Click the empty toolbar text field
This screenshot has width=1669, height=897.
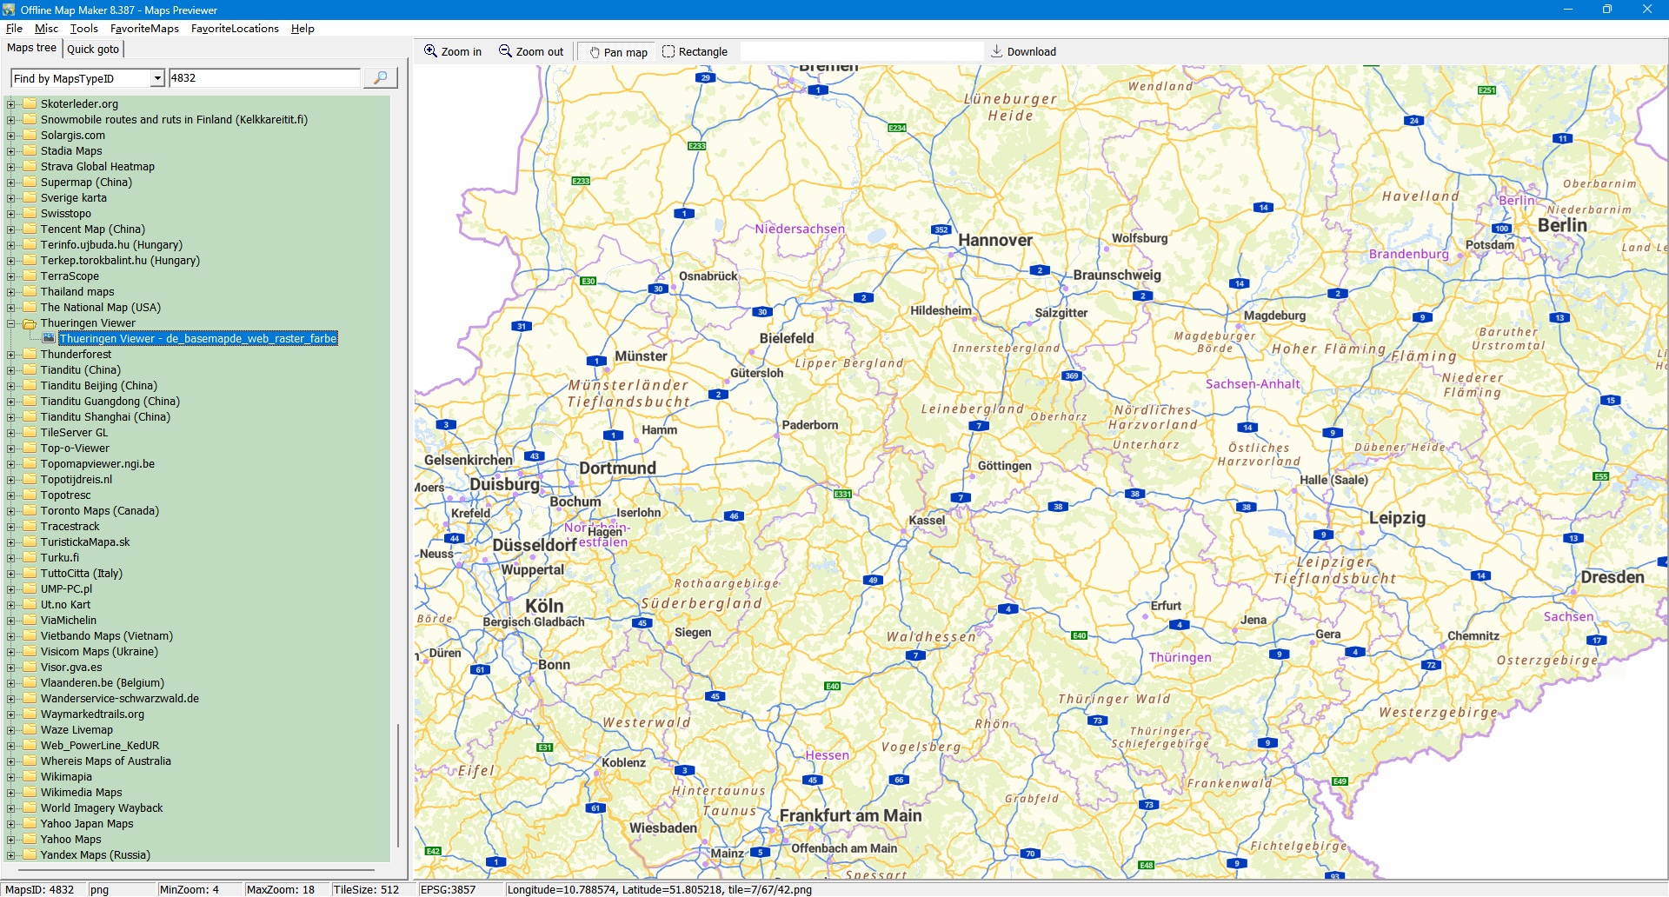click(861, 51)
